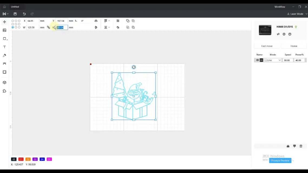Flip the selection vertically

tap(96, 27)
